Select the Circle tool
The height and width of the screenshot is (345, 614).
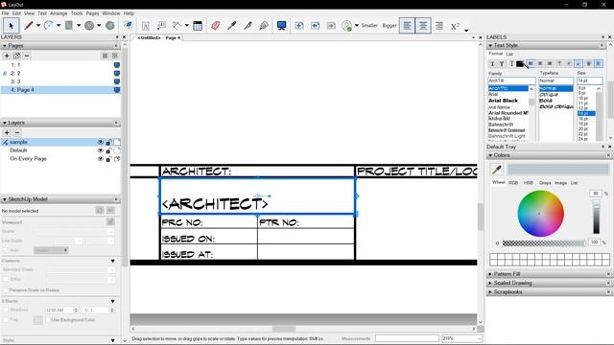(89, 26)
